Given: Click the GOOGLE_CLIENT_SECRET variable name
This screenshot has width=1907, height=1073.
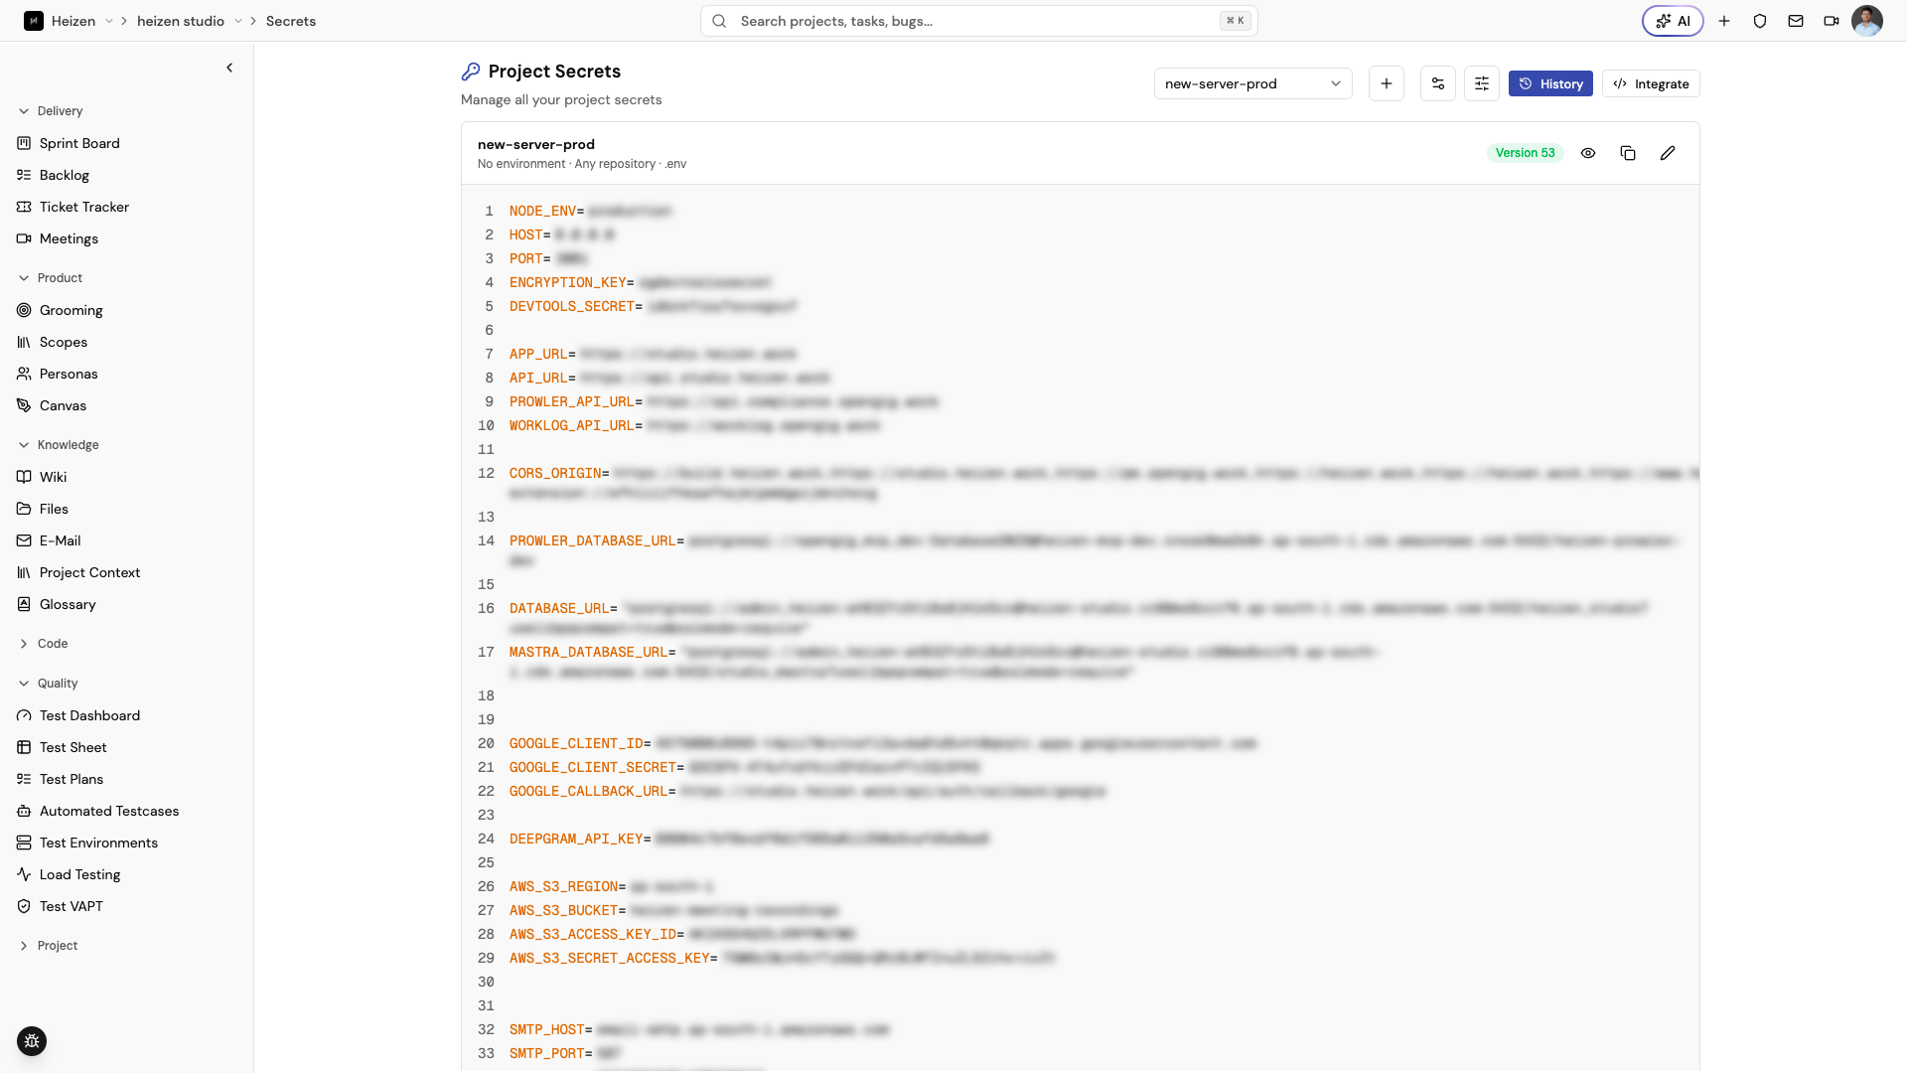Looking at the screenshot, I should (592, 767).
